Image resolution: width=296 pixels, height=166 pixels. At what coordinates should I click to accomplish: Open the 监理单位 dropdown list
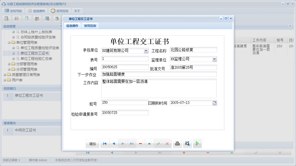[x=215, y=59]
